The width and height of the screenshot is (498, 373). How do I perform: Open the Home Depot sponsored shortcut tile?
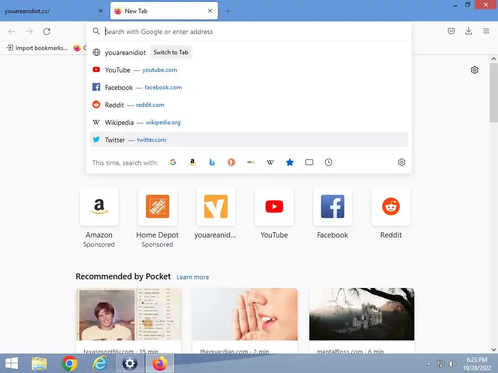click(158, 207)
